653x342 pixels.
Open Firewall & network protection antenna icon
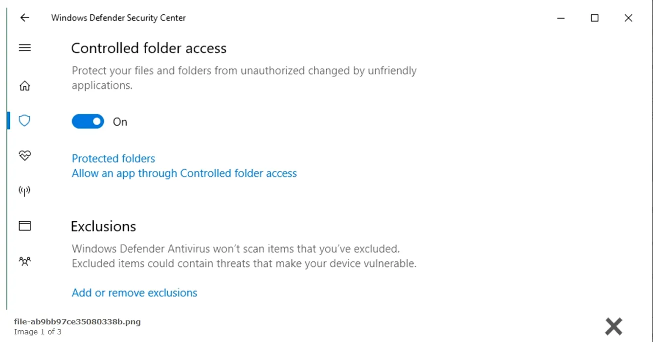(24, 191)
